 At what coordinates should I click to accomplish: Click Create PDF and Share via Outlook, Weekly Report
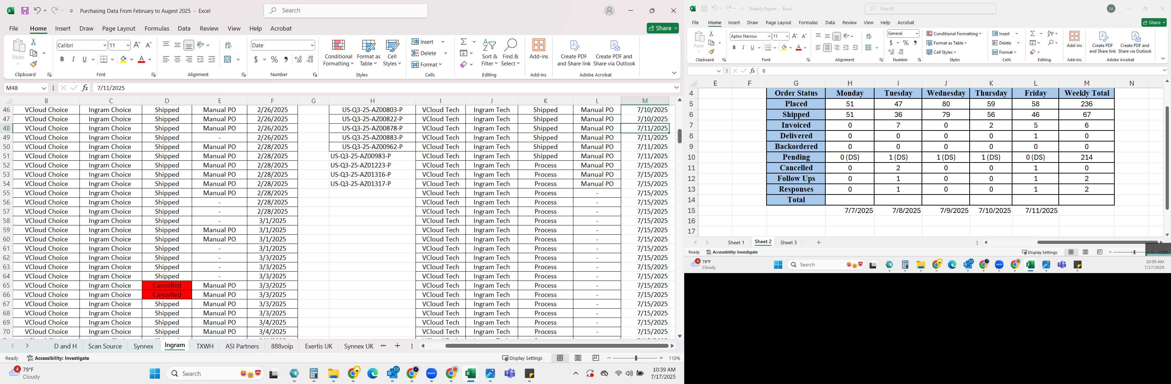(x=1135, y=42)
